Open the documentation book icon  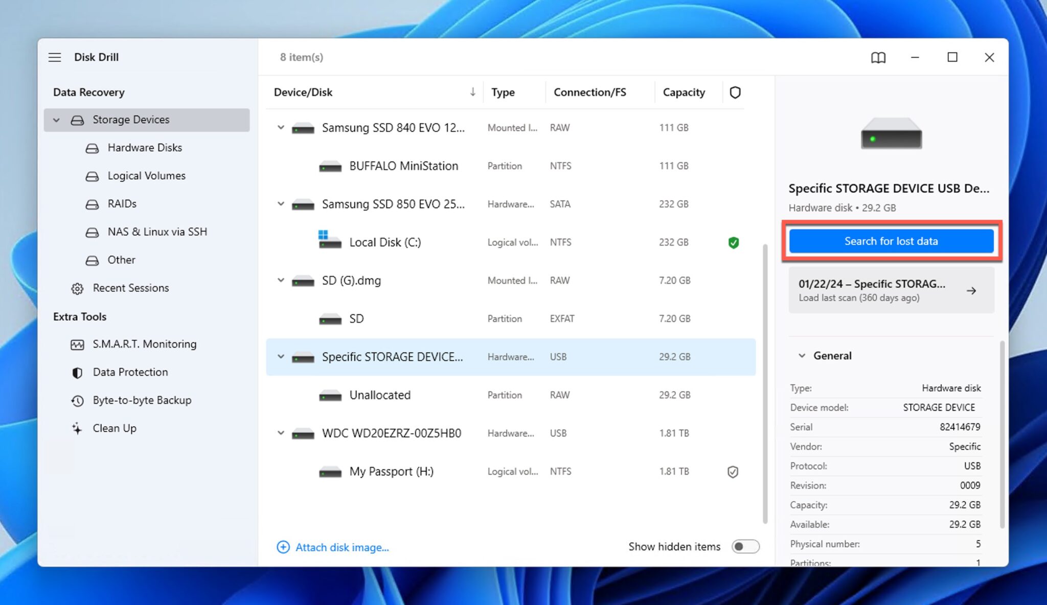pos(879,57)
